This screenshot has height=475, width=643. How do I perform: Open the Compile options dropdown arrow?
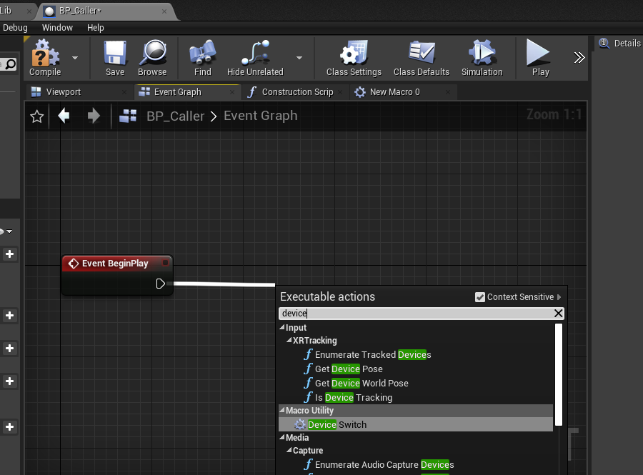point(75,58)
